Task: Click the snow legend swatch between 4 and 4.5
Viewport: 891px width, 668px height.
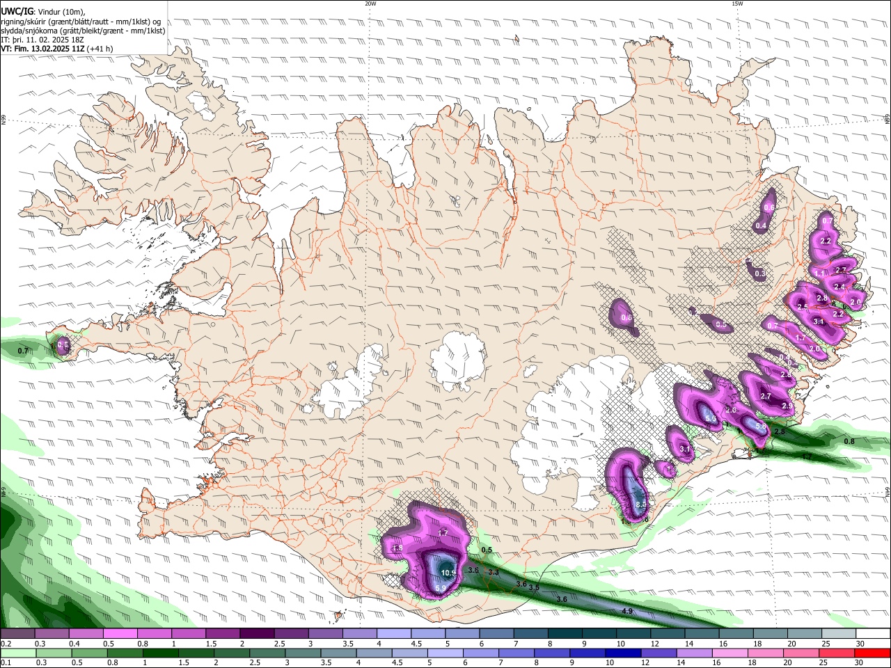Action: pyautogui.click(x=393, y=634)
